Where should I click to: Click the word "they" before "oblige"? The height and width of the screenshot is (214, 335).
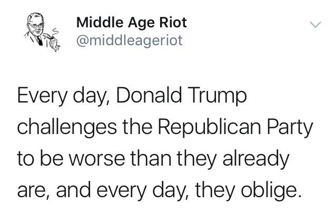pos(215,190)
